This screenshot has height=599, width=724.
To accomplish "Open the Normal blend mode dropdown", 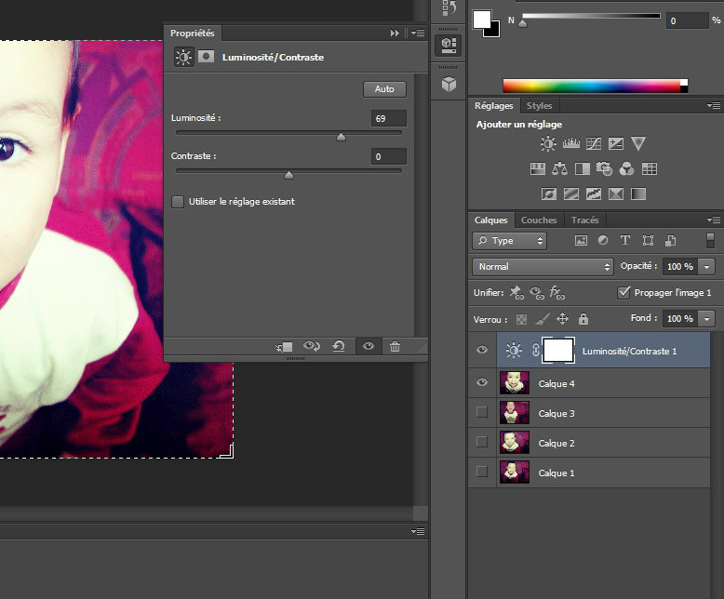I will [x=543, y=266].
